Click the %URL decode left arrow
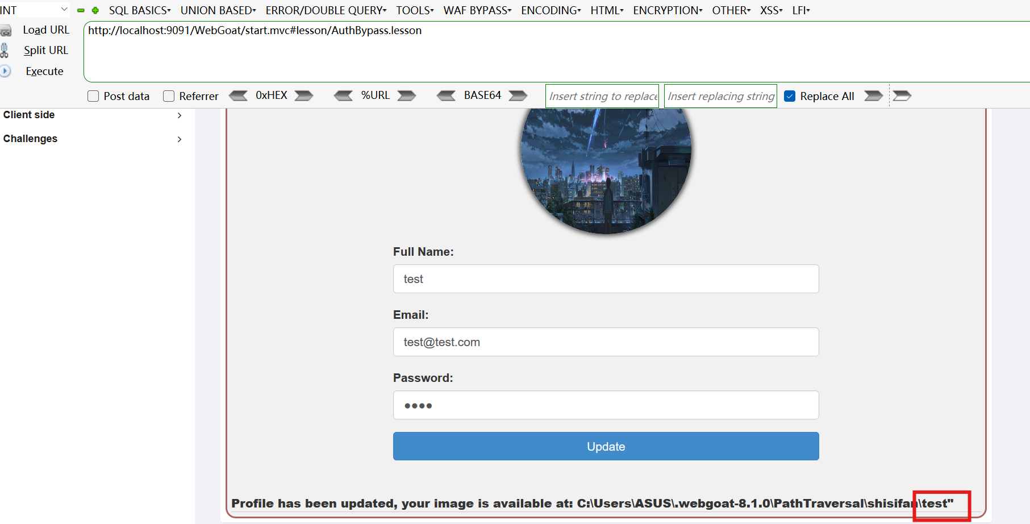 coord(344,95)
